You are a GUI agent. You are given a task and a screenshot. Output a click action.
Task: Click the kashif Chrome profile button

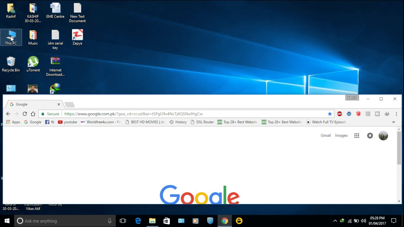[352, 98]
